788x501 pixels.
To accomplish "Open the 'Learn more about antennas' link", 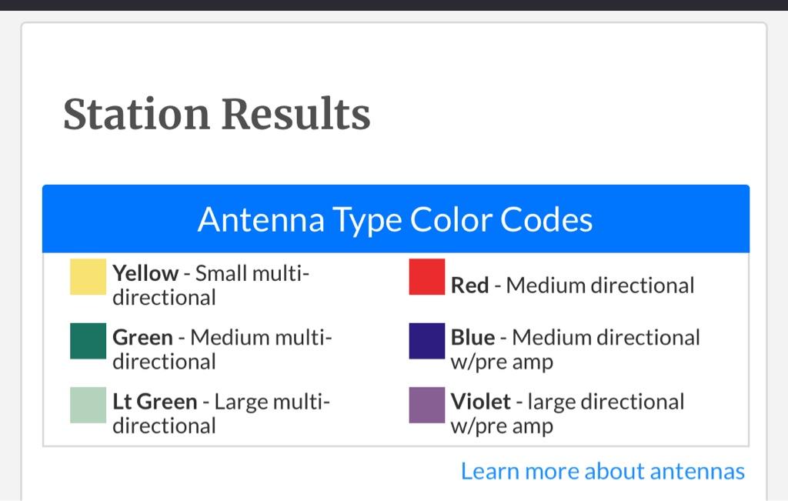I will (603, 471).
